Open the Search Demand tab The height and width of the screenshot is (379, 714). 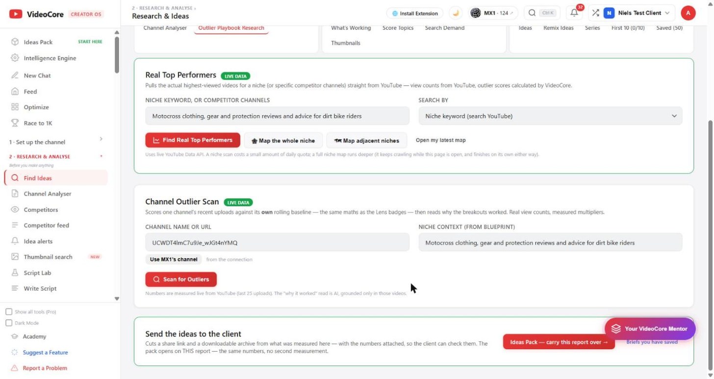tap(444, 28)
